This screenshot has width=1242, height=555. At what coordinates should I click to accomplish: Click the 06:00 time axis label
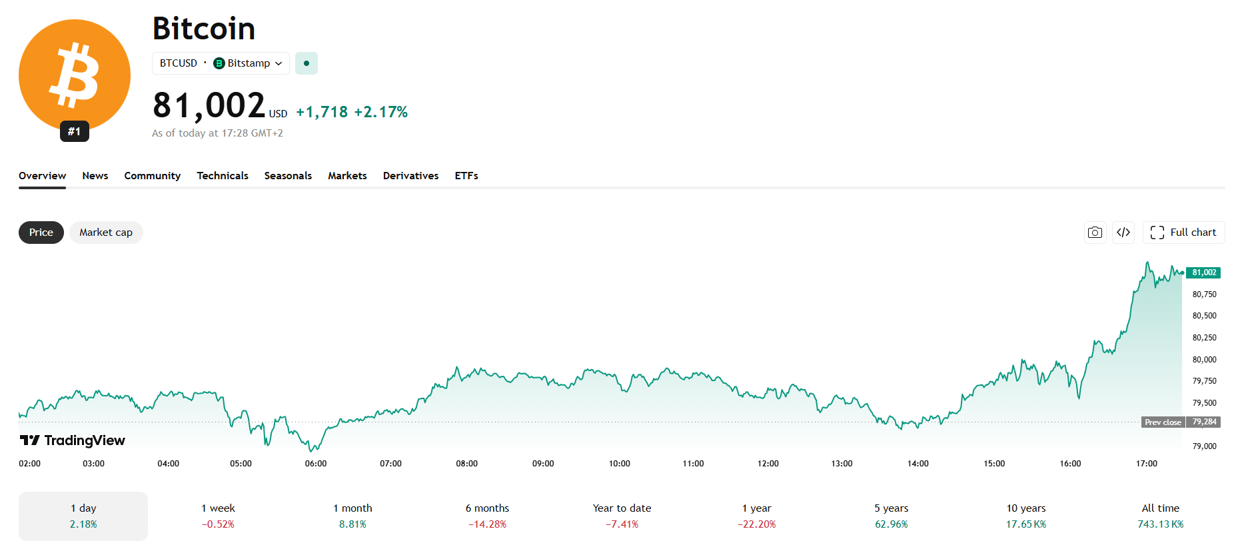tap(316, 464)
